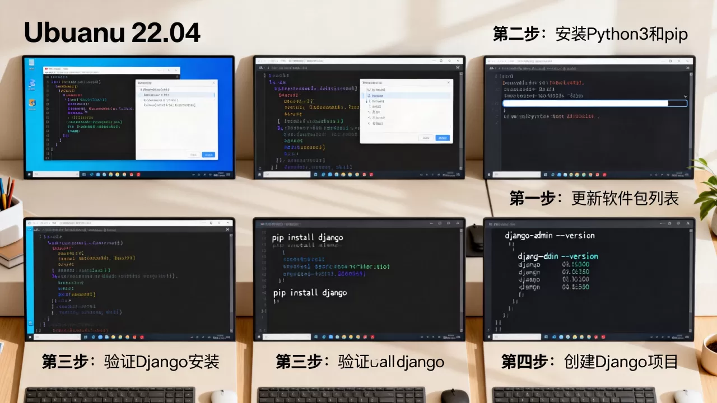
Task: Click the taskbar search box on the blue-desktop monitor
Action: 56,174
